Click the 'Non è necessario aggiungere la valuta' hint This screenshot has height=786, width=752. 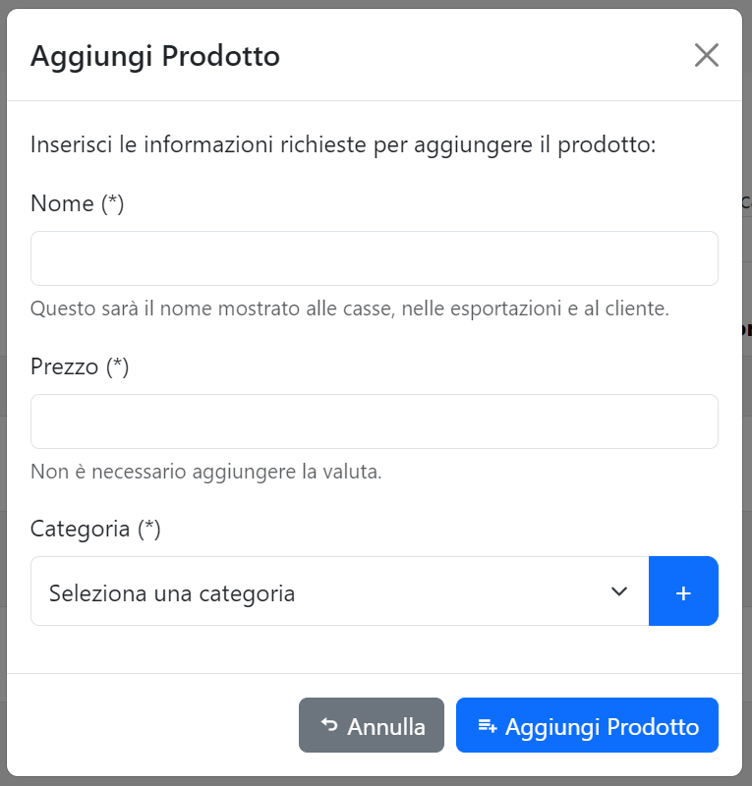point(206,472)
